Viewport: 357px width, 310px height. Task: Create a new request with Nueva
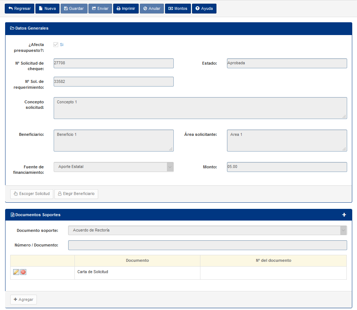47,9
